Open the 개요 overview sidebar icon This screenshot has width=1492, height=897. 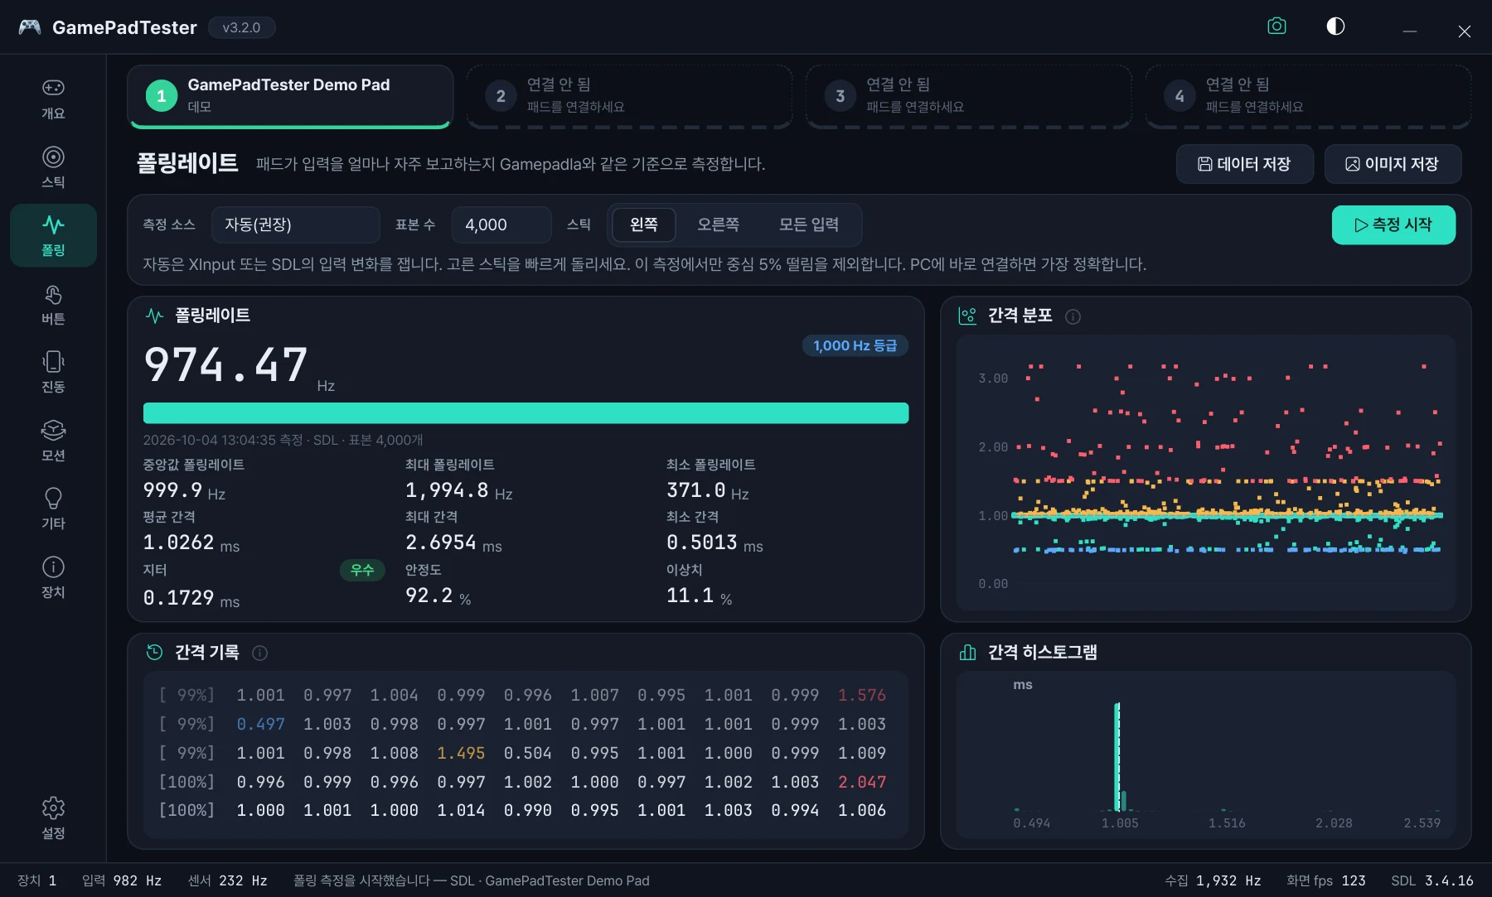point(53,99)
